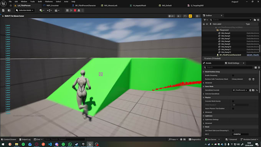
Task: Toggle Override World Gravity checkbox
Action: pyautogui.click(x=233, y=101)
